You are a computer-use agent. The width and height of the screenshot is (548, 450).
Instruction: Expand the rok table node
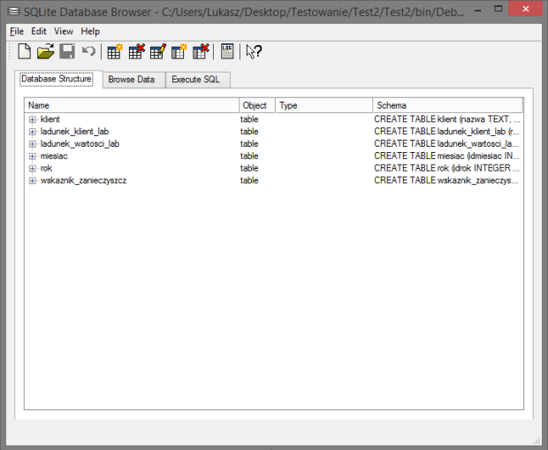pos(32,169)
